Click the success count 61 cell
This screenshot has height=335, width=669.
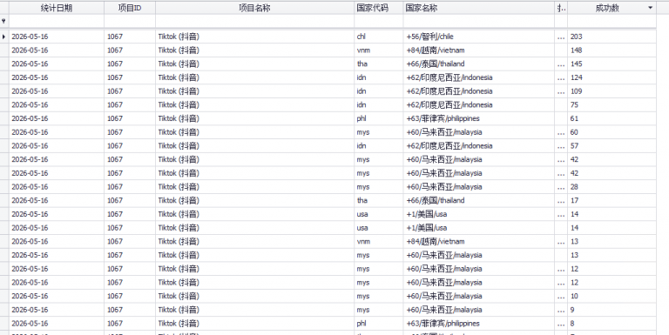tap(612, 118)
